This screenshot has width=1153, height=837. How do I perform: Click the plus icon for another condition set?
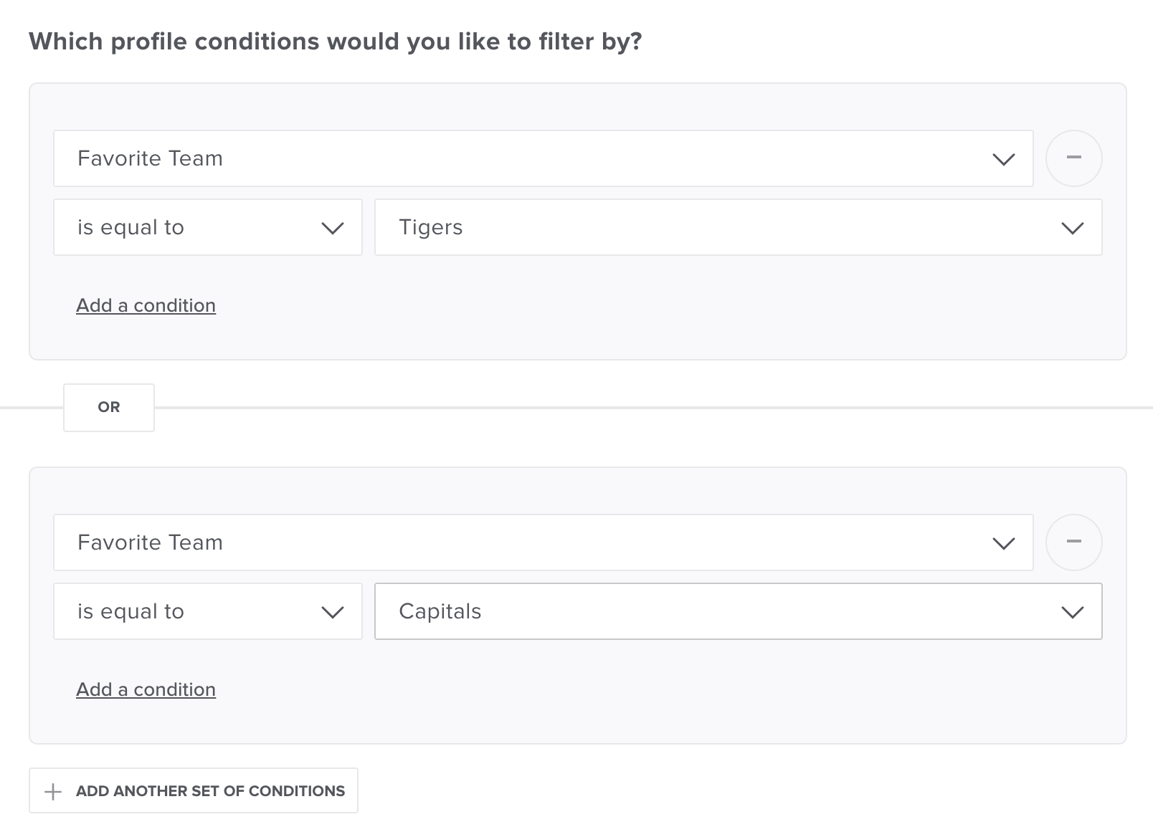pos(53,791)
